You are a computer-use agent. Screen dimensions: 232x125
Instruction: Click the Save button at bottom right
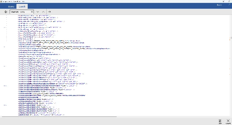pyautogui.click(x=220, y=121)
